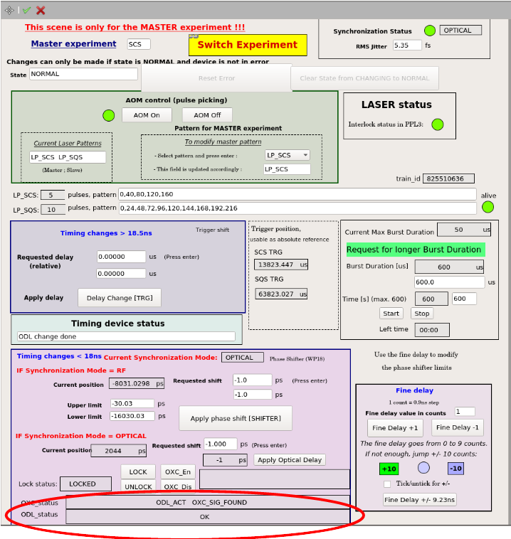Click the ODL_status OK display

[x=208, y=517]
